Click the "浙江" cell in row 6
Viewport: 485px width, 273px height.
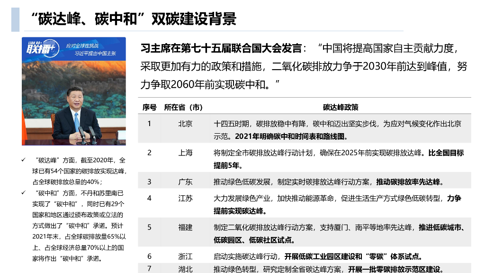point(186,256)
